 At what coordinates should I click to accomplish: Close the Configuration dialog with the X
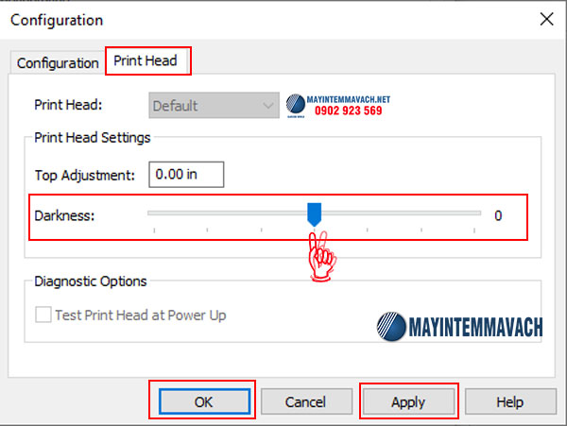pyautogui.click(x=545, y=19)
